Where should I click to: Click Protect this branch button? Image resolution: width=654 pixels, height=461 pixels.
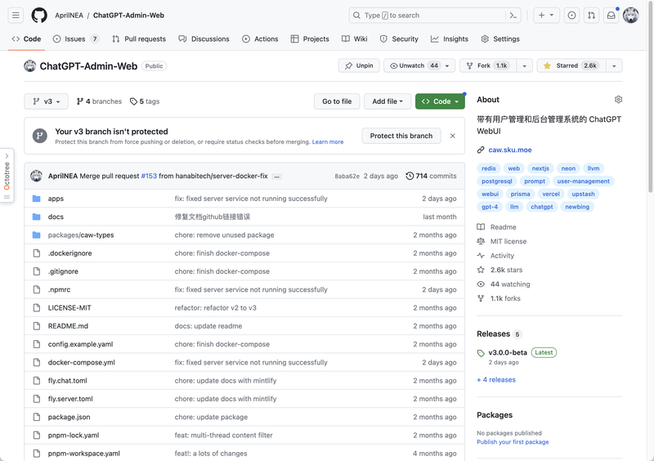(x=401, y=136)
